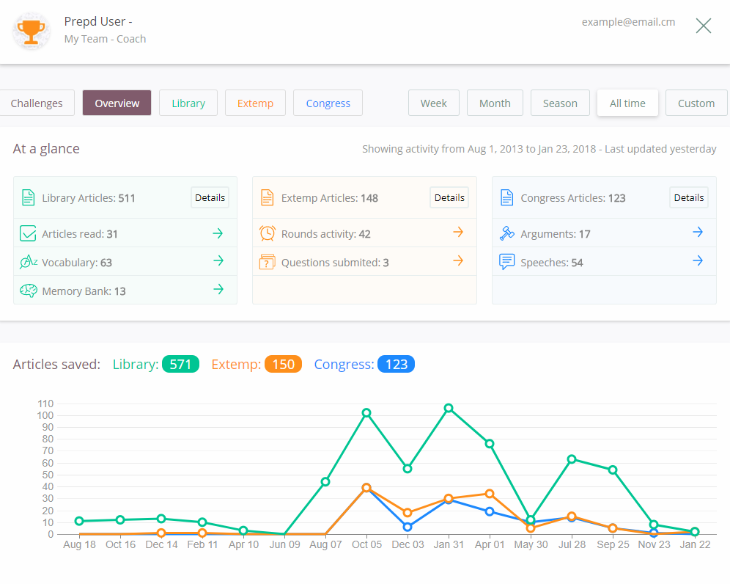Image resolution: width=730 pixels, height=584 pixels.
Task: Open Questions submitted via orange arrow
Action: tap(458, 260)
